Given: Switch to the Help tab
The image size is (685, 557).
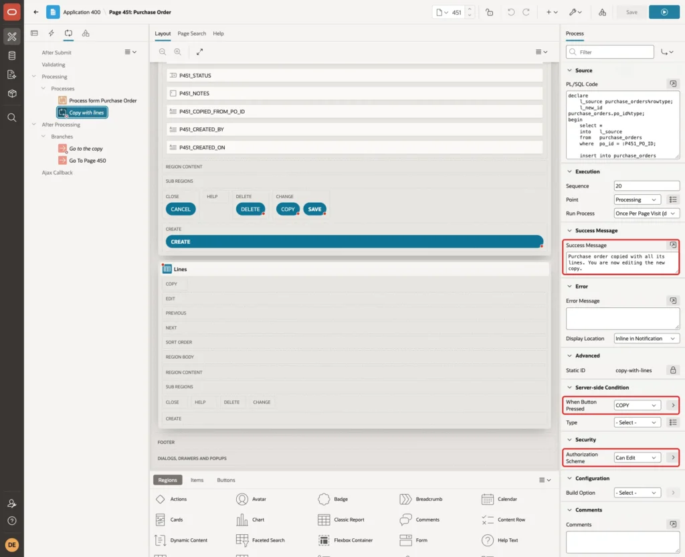Looking at the screenshot, I should coord(219,33).
